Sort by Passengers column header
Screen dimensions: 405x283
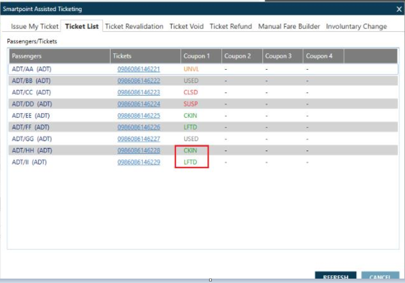(27, 56)
